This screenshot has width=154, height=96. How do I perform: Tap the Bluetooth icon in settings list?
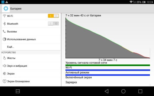[x=4, y=24]
